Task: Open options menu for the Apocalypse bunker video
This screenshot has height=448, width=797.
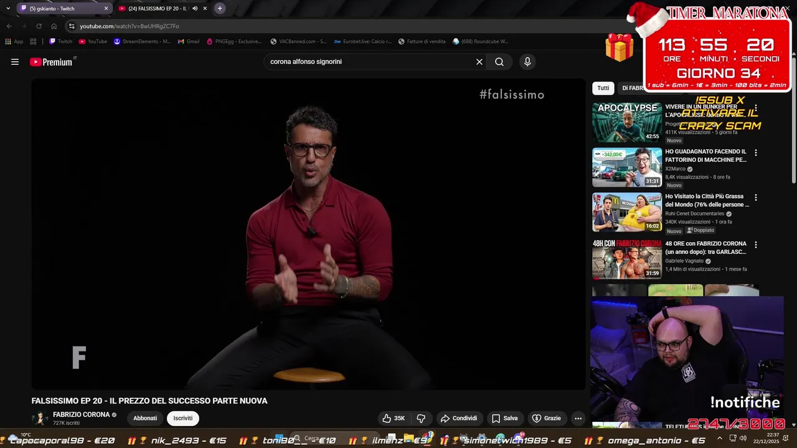Action: tap(756, 108)
